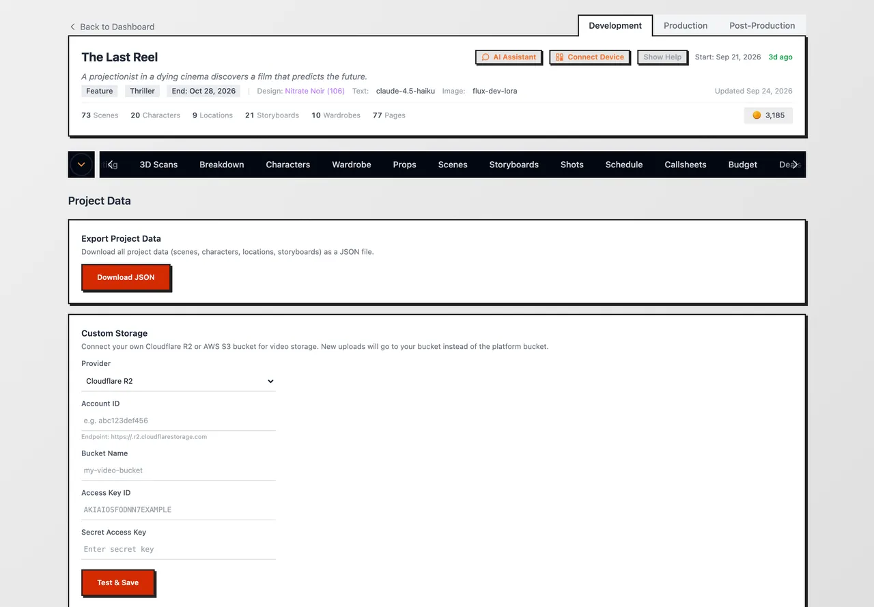874x607 pixels.
Task: Click the 77 Pages stat
Action: (389, 115)
